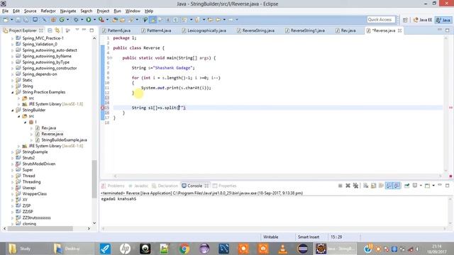Viewport: 454px width, 255px height.
Task: Open the Window menu
Action: 133,11
